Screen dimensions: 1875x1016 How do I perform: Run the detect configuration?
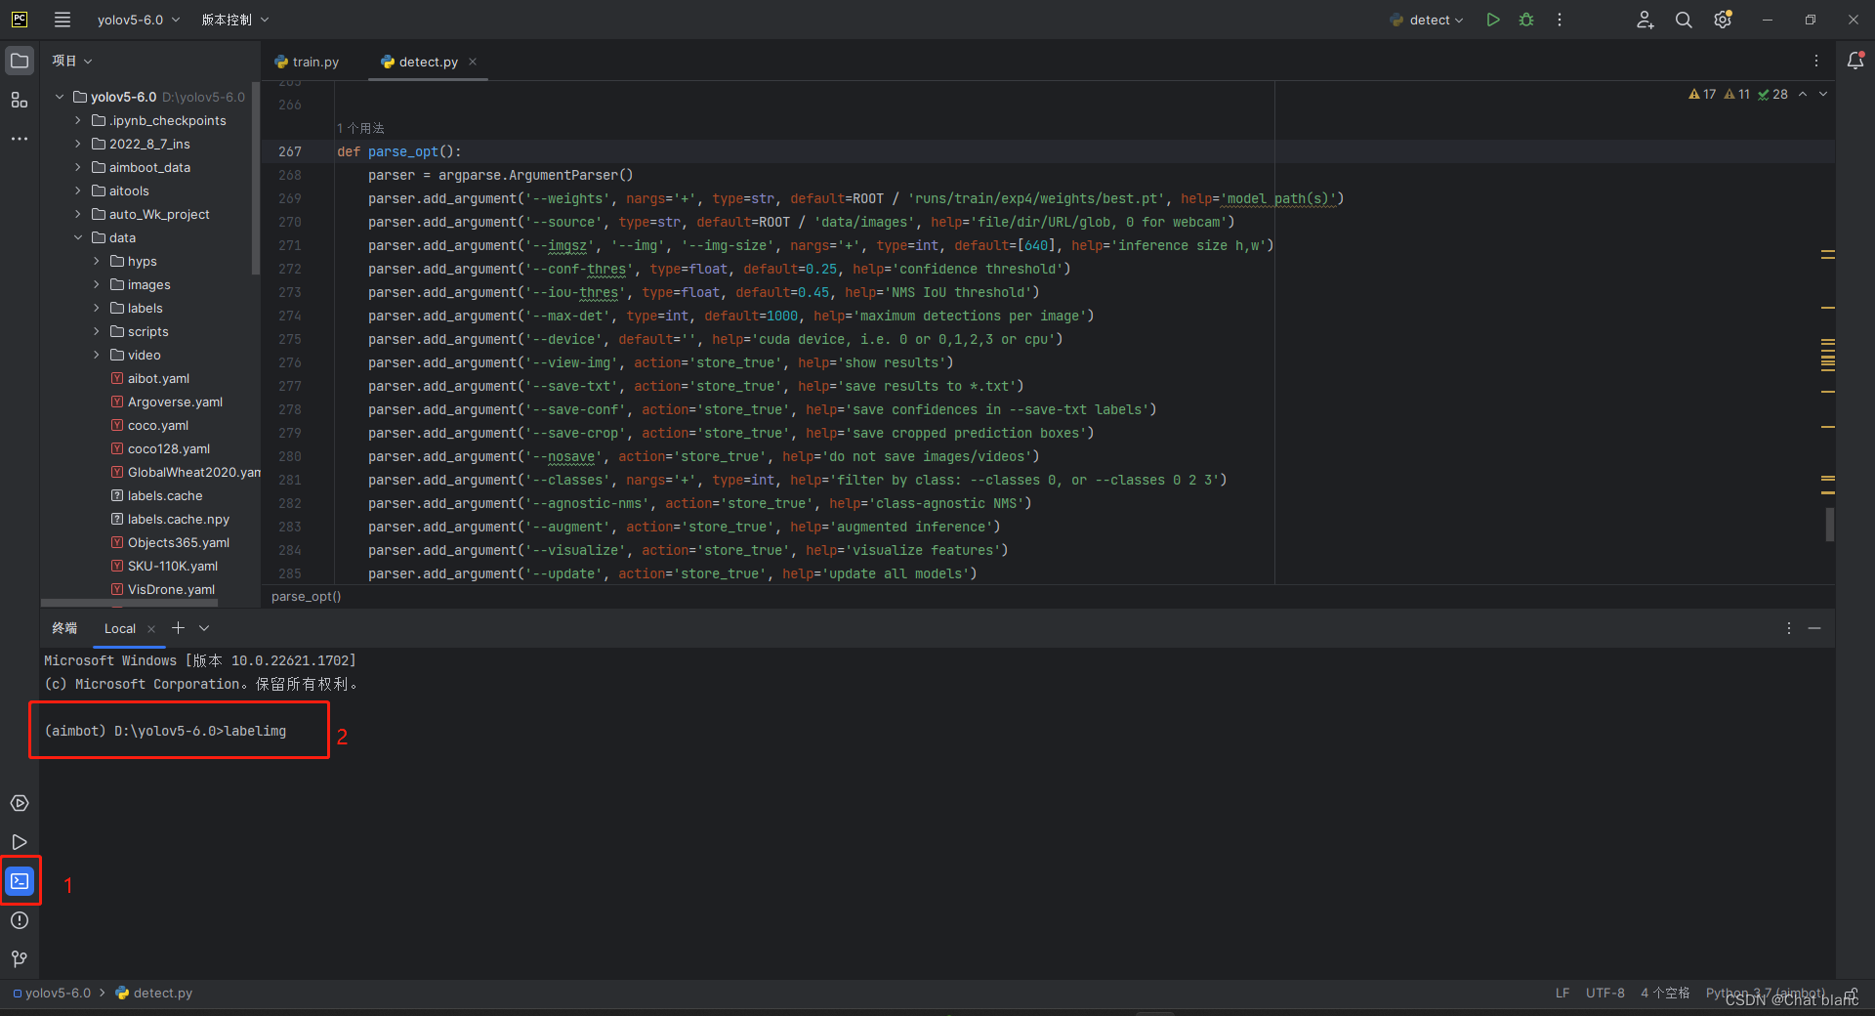[1493, 20]
